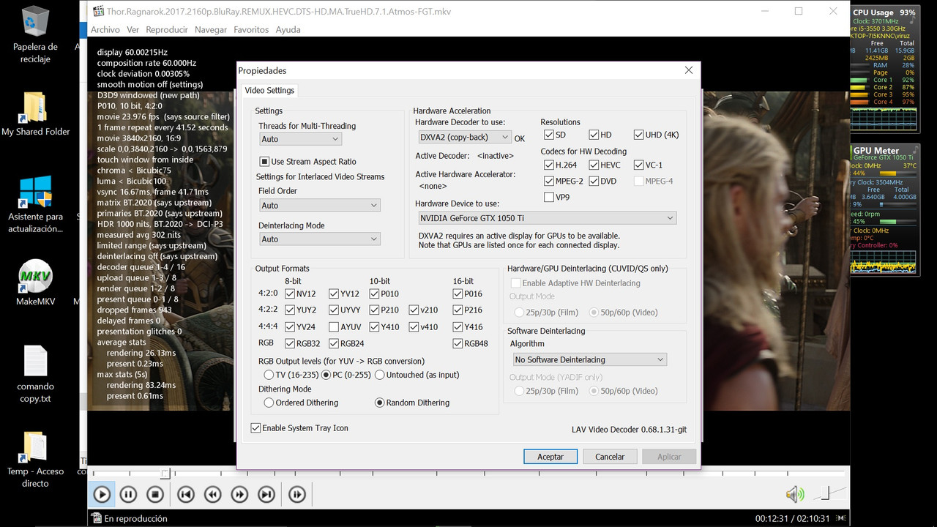Click the status bar playback icon
This screenshot has width=937, height=527.
(x=96, y=518)
